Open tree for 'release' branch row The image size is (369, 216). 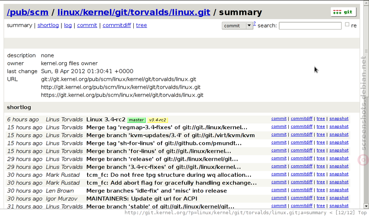coord(321,158)
